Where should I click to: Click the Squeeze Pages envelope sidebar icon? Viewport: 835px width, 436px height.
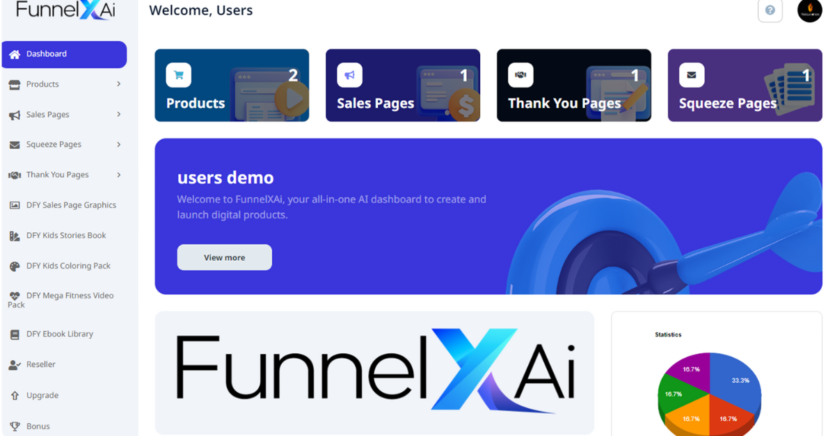[15, 145]
